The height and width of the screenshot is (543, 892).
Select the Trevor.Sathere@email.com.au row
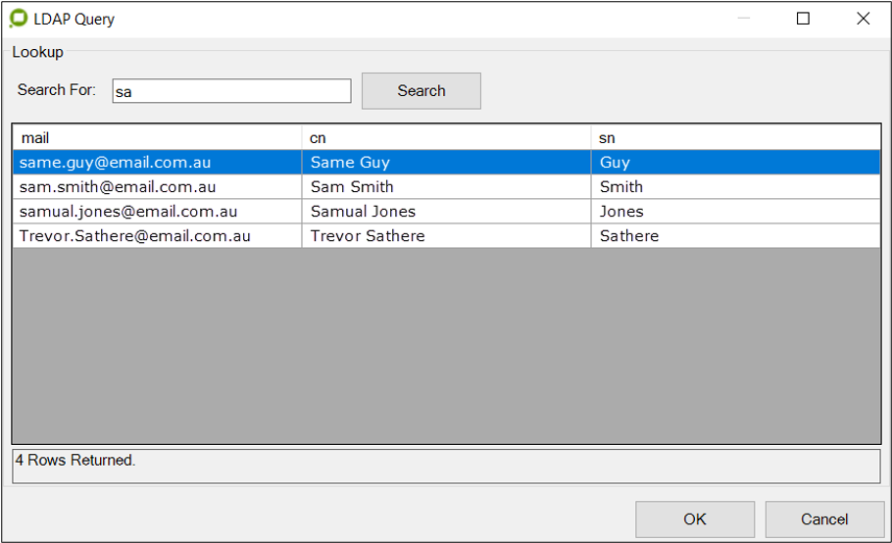135,236
